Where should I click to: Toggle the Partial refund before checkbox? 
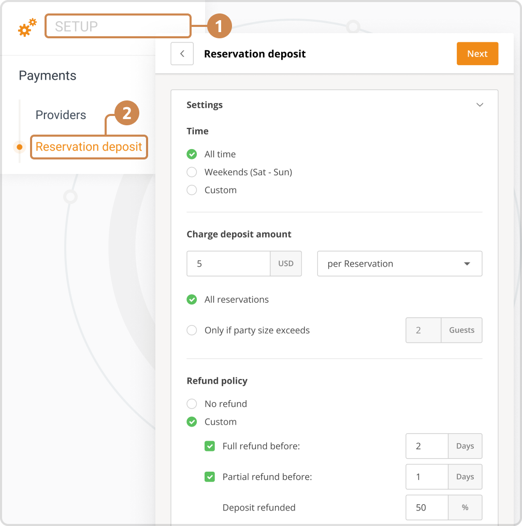[210, 477]
